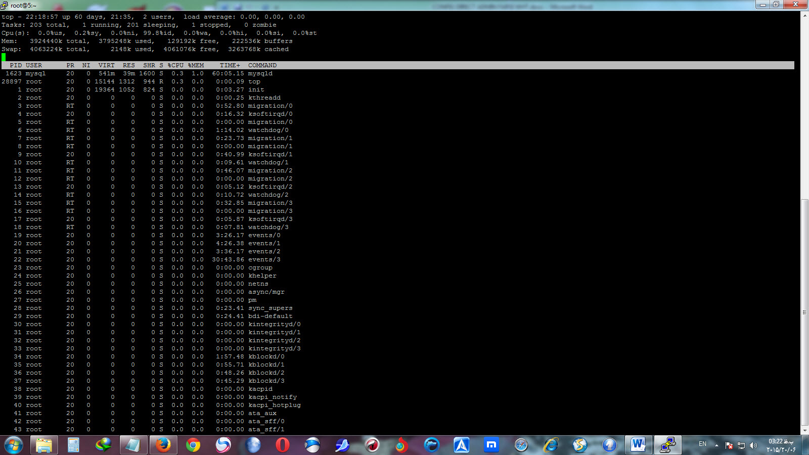
Task: Open Firefox from the taskbar
Action: tap(163, 445)
